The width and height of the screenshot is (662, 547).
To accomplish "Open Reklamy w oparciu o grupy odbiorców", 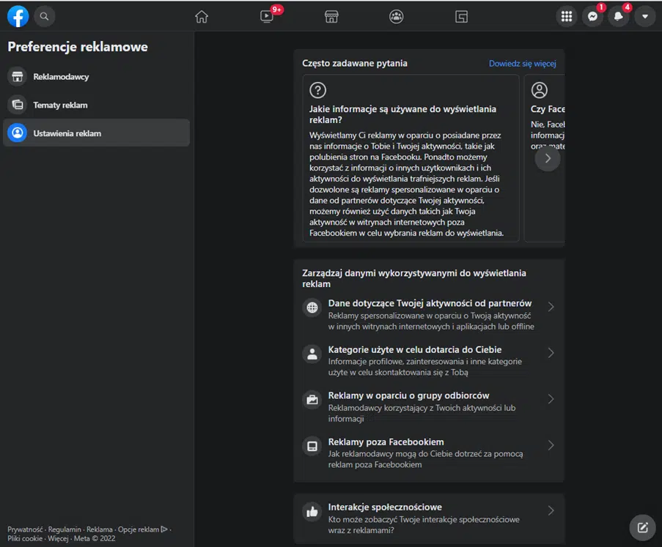I will coord(429,407).
